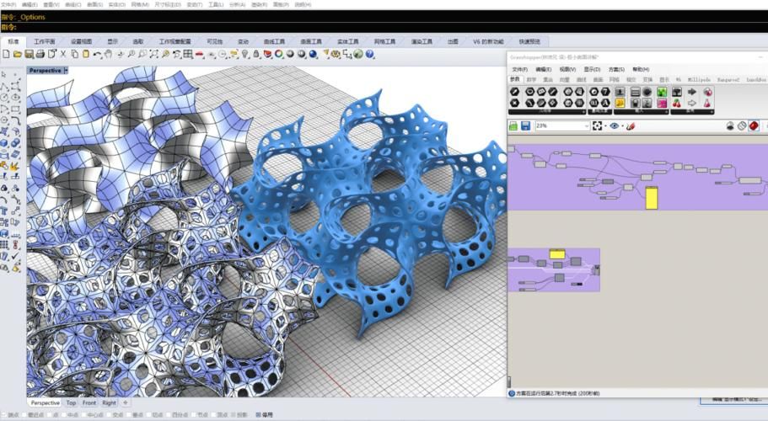Open the Perspective viewport title dropdown arrow
Image resolution: width=768 pixels, height=421 pixels.
coord(67,71)
